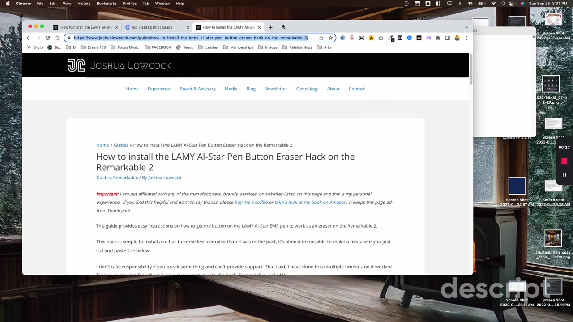The height and width of the screenshot is (322, 573).
Task: Go to Board & Advisory nav link
Action: click(x=197, y=89)
